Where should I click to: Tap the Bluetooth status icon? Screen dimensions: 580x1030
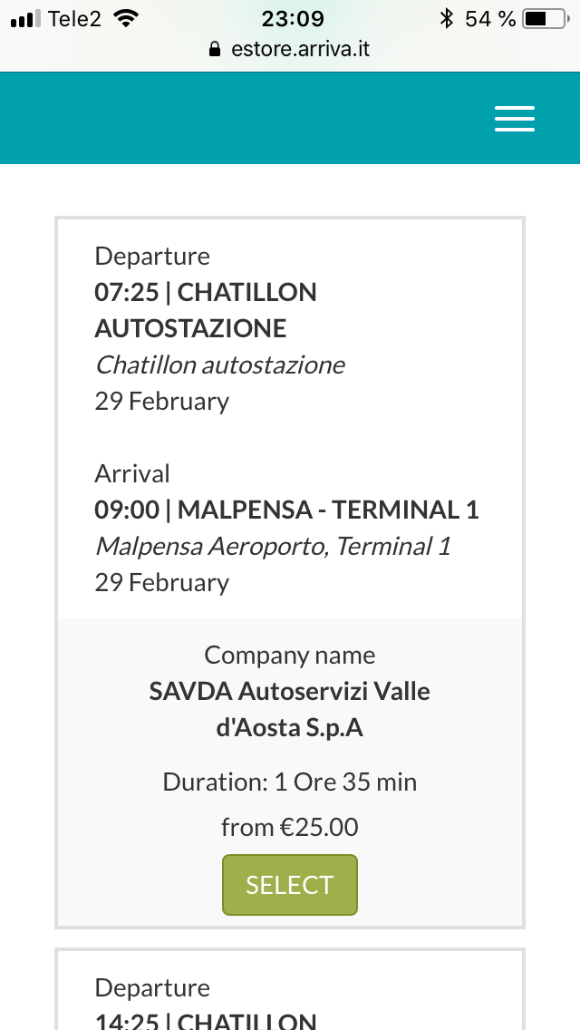pos(447,18)
